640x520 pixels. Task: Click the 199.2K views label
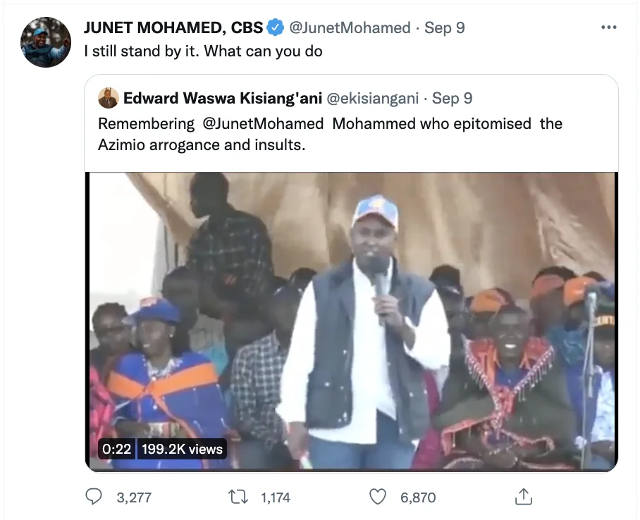pyautogui.click(x=182, y=449)
